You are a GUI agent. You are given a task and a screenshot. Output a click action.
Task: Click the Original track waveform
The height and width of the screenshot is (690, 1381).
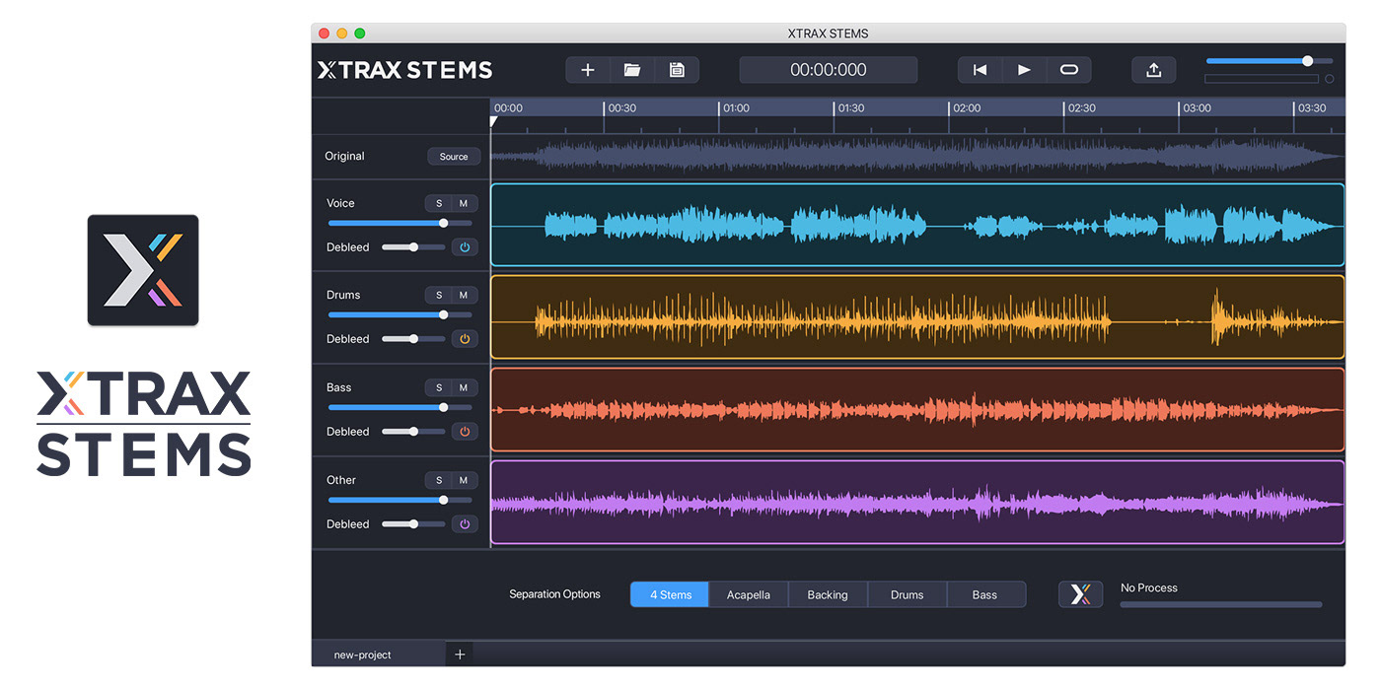tap(917, 157)
